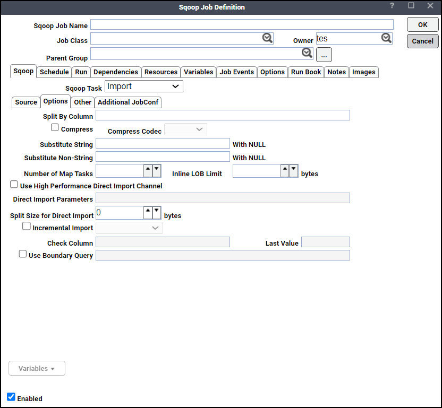Increase Inline LOB Limit value
Screen dimensions: 442x408
point(285,171)
